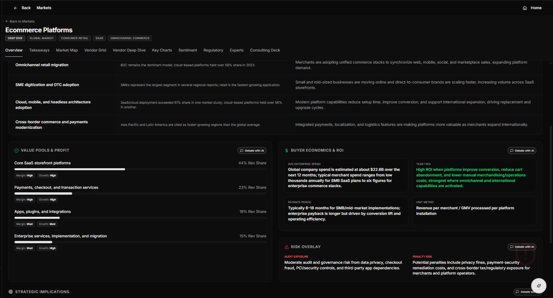Click the GLOBAL MARKET tag
Screen dimensions: 553x298
click(42, 38)
